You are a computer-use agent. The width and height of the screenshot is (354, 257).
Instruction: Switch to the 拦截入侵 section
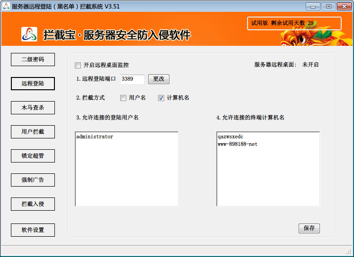(33, 204)
